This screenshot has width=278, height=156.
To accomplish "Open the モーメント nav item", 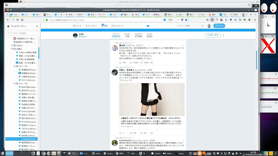I will pos(91,26).
